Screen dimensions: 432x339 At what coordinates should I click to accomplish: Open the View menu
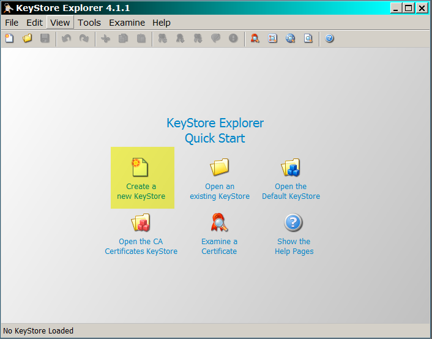60,23
